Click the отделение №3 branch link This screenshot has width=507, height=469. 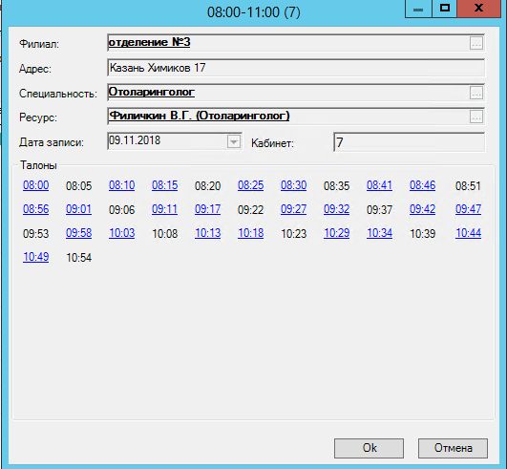149,42
